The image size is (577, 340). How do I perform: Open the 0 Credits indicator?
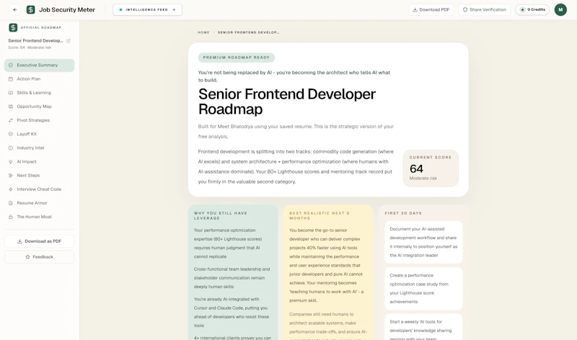(532, 10)
